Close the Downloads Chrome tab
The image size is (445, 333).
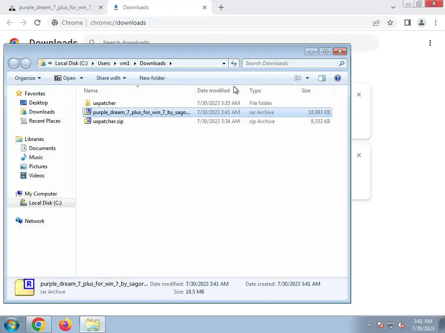coord(205,8)
